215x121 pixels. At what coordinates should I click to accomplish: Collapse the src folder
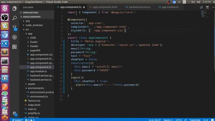37,29
